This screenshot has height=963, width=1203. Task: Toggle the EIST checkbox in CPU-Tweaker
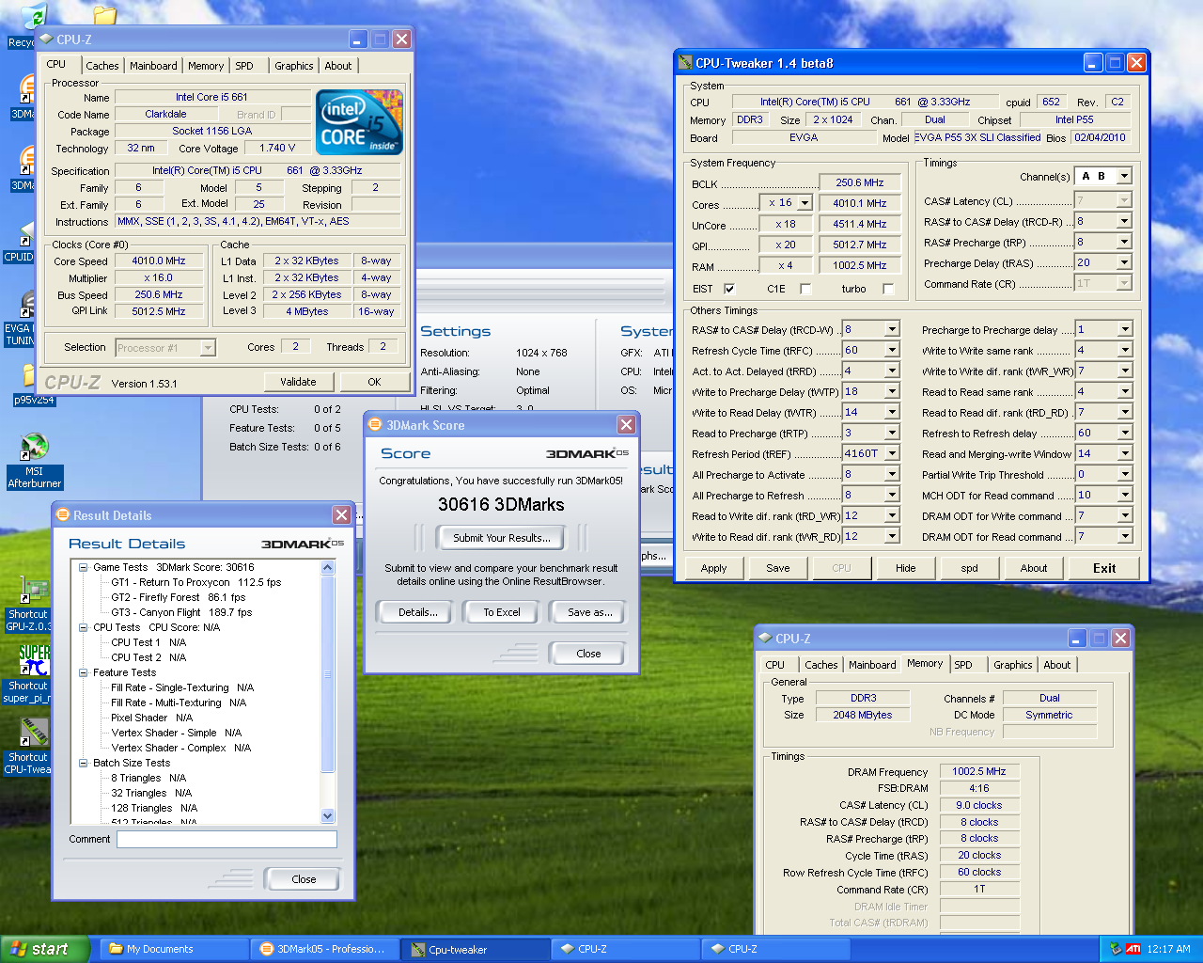click(x=729, y=289)
